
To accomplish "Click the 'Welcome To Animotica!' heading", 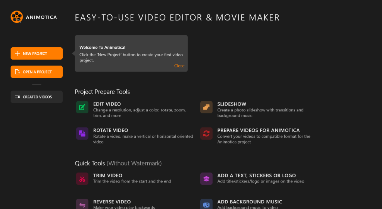I will [x=102, y=47].
